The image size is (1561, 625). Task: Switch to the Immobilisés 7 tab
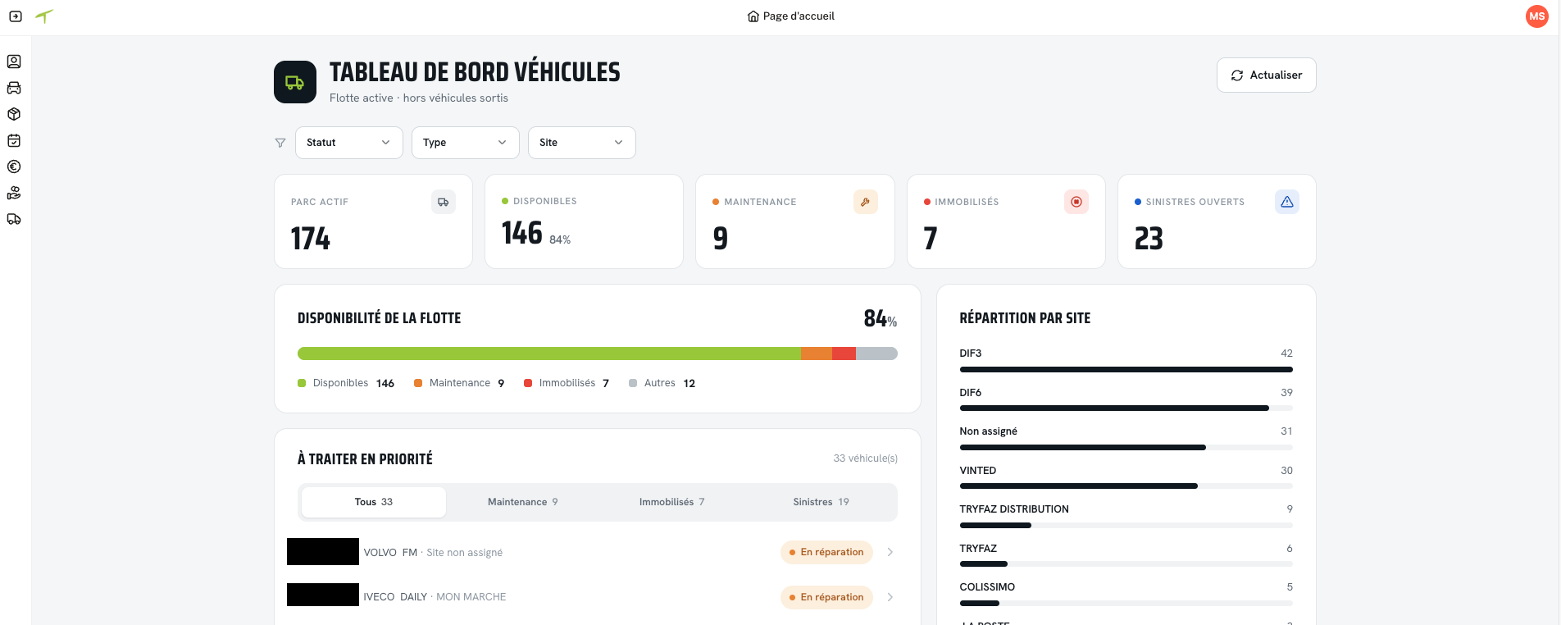(672, 502)
